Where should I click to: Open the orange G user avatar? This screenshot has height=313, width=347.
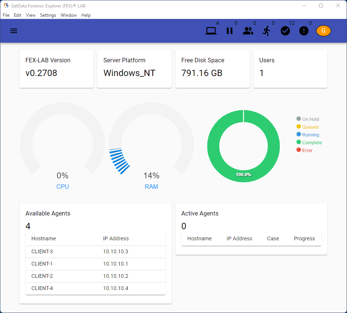pyautogui.click(x=324, y=31)
